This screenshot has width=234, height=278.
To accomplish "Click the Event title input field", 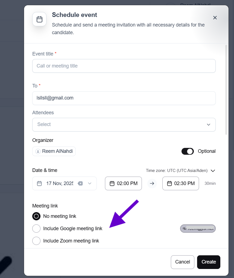I will point(124,66).
